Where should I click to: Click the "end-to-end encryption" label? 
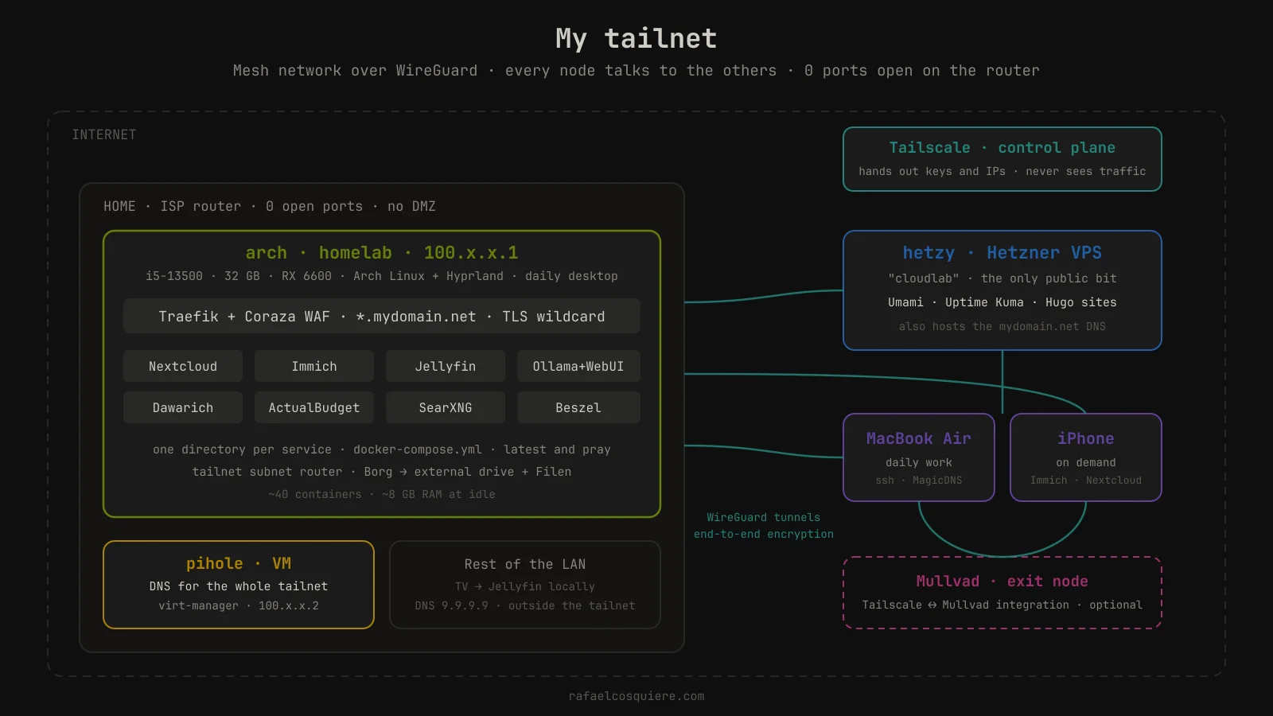(764, 534)
